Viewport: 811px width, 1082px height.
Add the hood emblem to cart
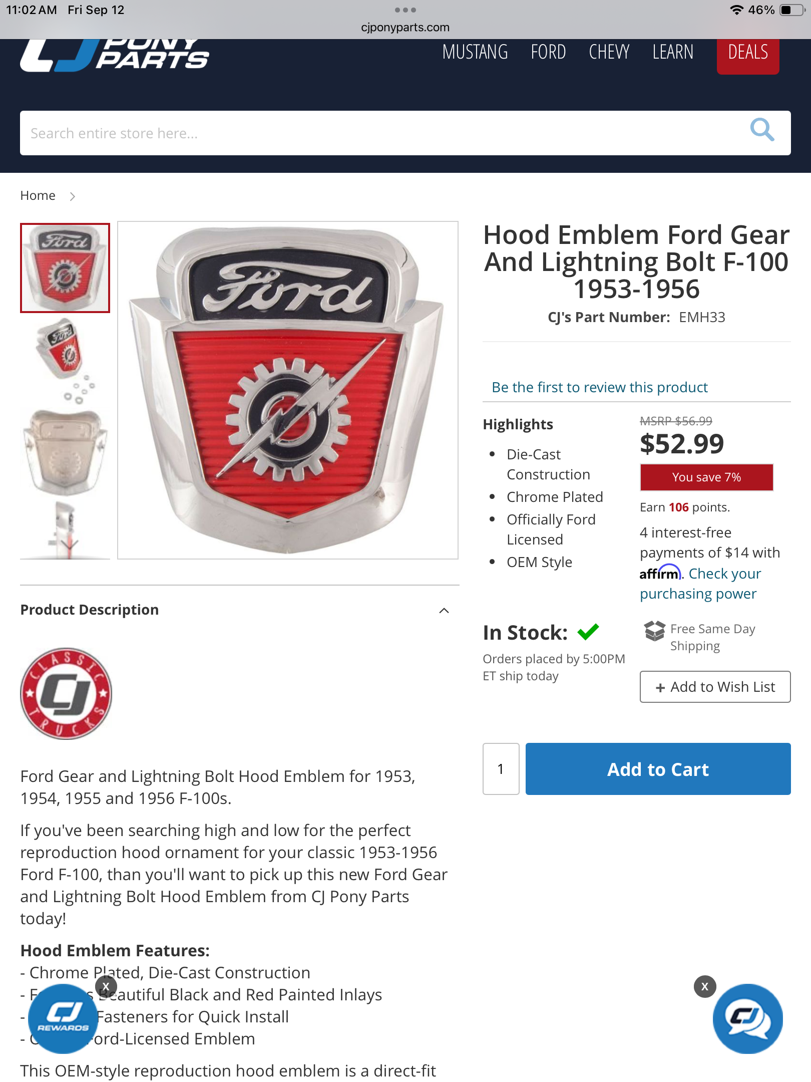click(658, 769)
